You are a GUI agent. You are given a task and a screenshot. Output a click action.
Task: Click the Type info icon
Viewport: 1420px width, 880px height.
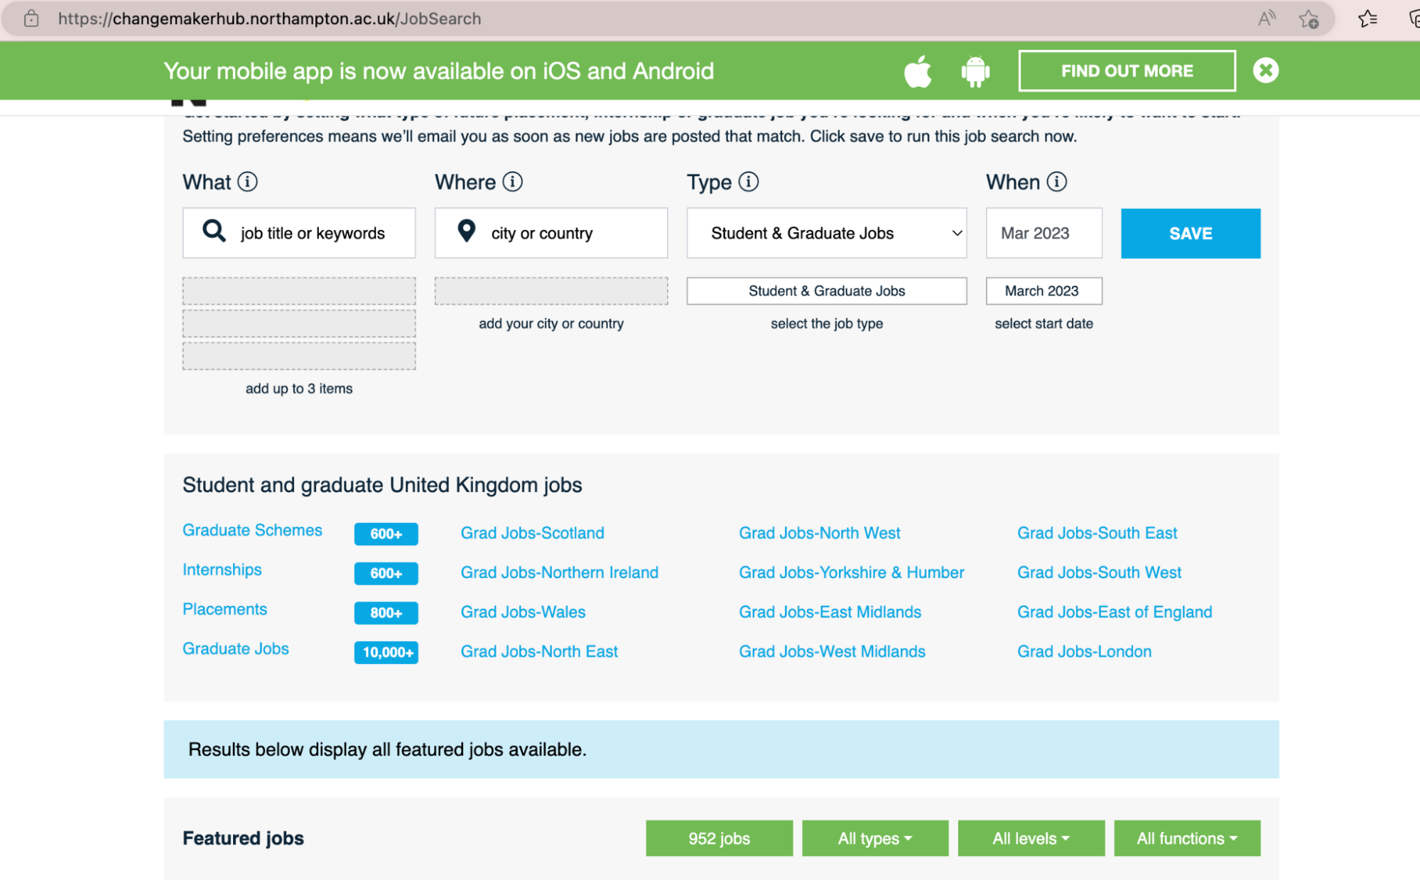click(748, 182)
